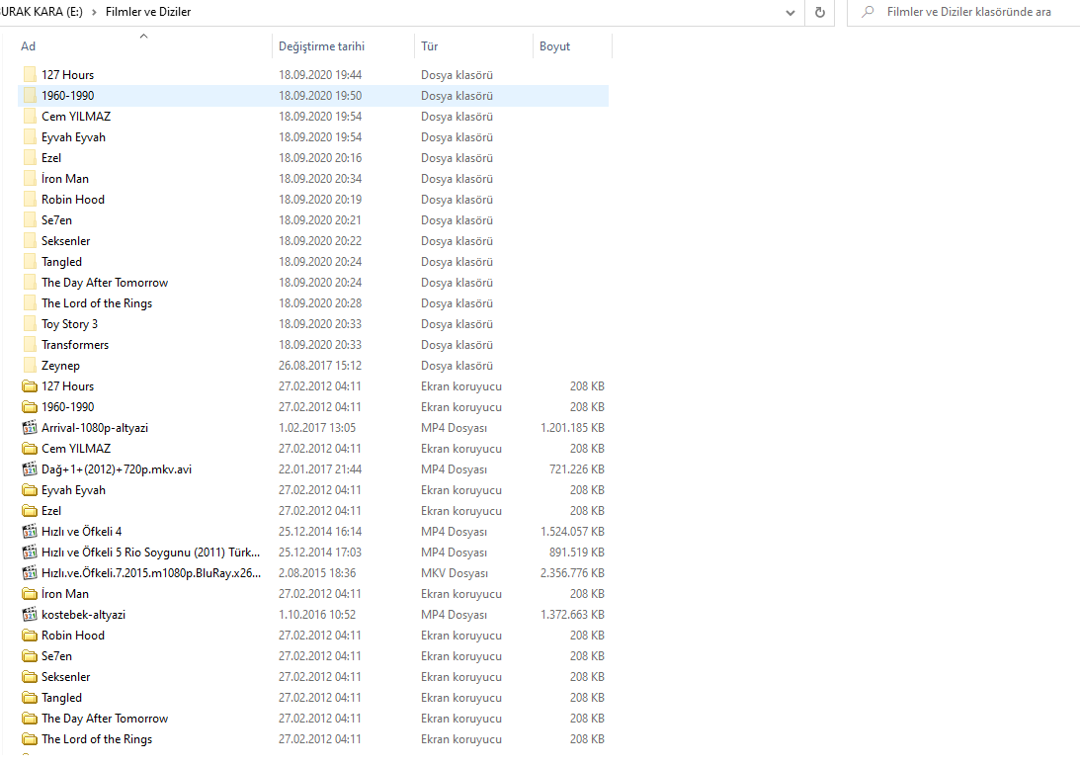Select the Transformers folder icon
Viewport: 1080px width, 766px height.
click(x=29, y=345)
